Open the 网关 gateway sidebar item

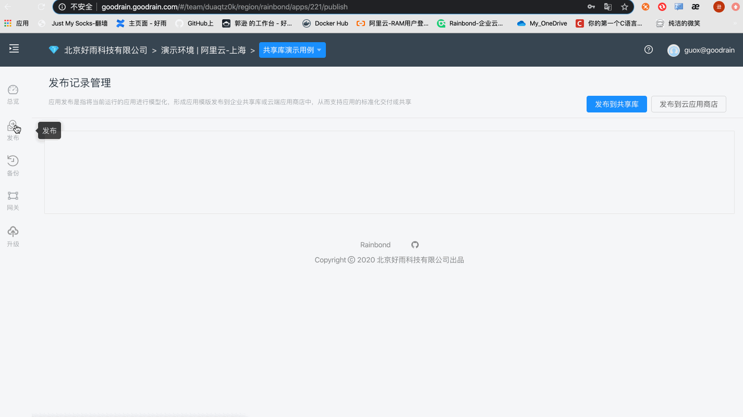pos(13,201)
